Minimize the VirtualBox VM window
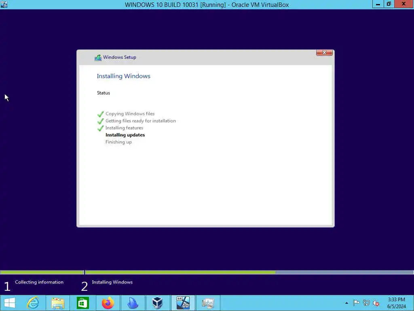The height and width of the screenshot is (311, 414). [x=378, y=4]
